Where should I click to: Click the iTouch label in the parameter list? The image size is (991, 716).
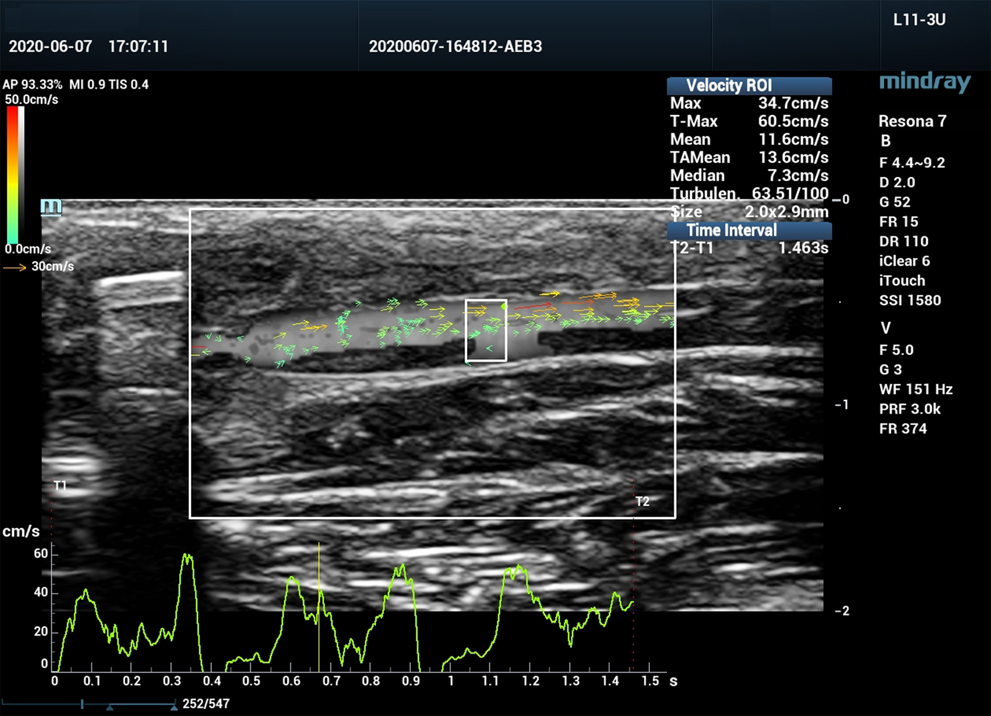(902, 281)
